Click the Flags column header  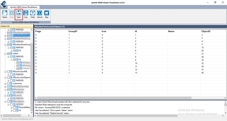[38, 31]
